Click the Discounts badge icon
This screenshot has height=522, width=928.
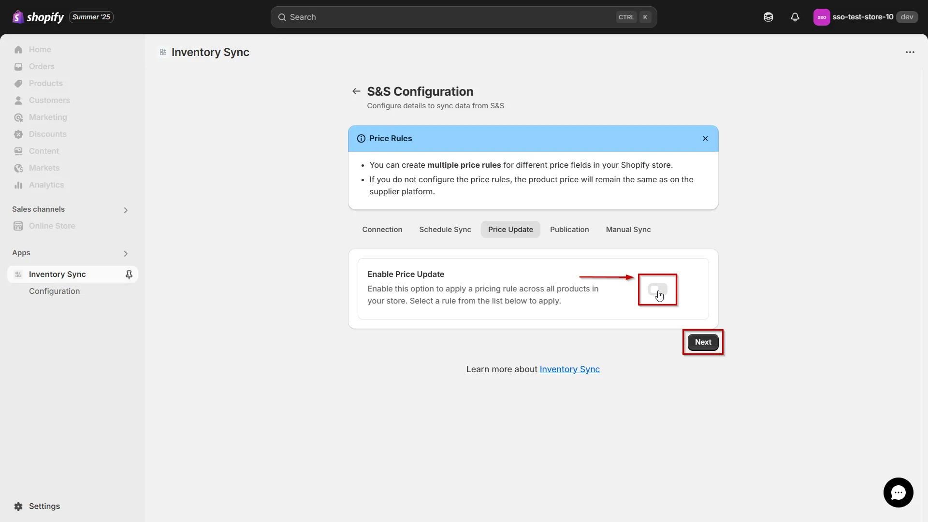point(18,134)
